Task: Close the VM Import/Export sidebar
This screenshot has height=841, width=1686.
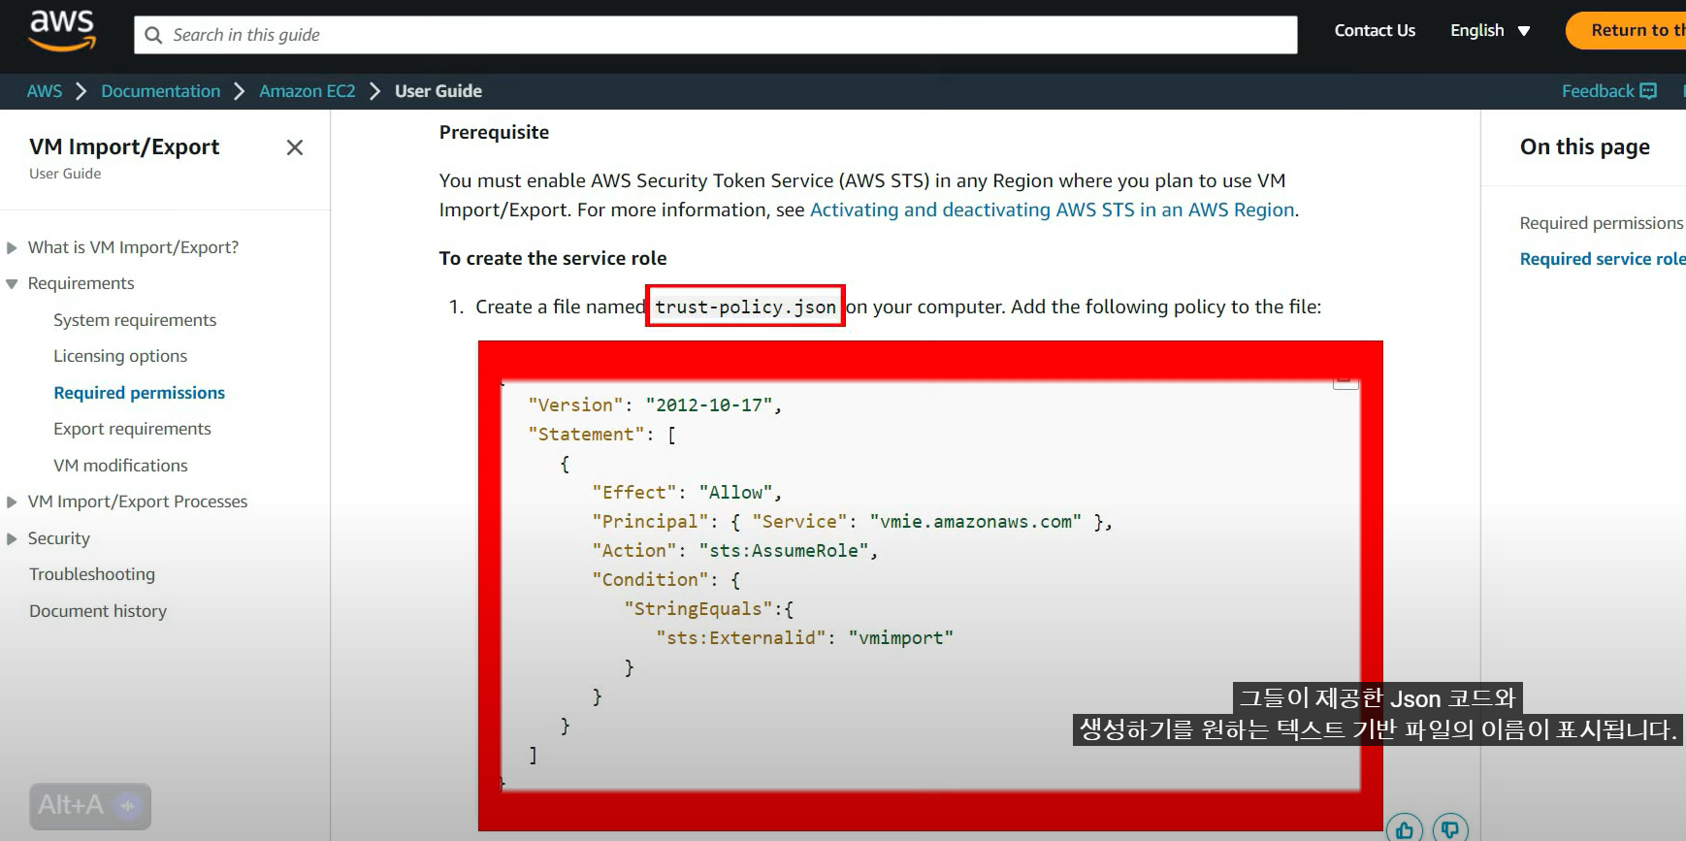Action: click(295, 147)
